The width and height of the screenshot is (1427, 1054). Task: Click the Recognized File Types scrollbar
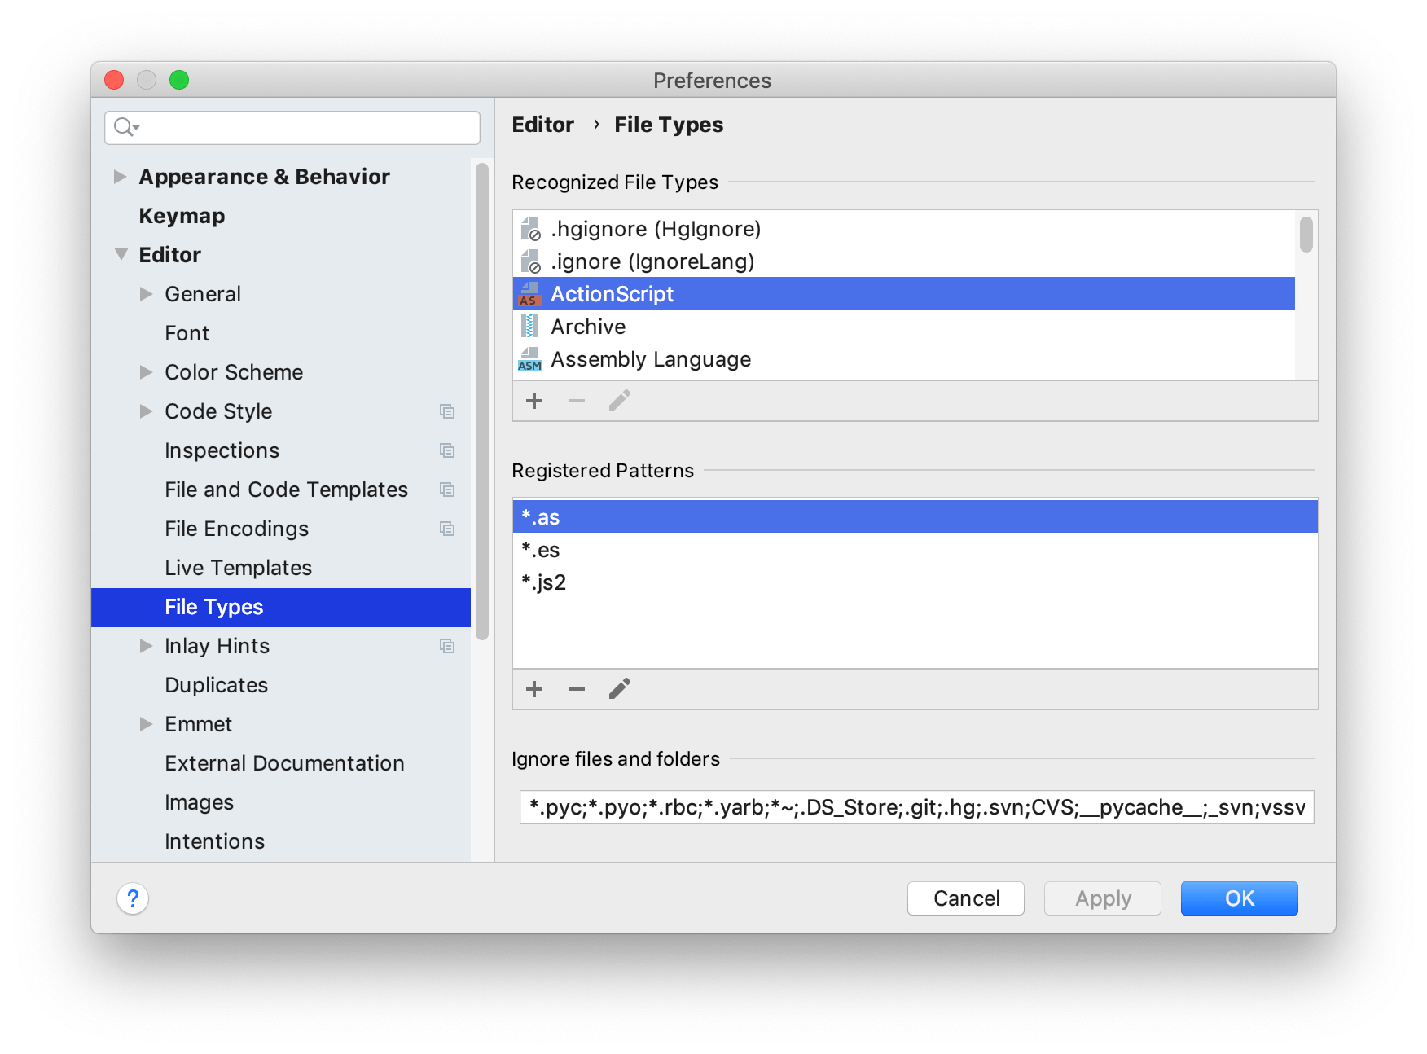[1306, 235]
